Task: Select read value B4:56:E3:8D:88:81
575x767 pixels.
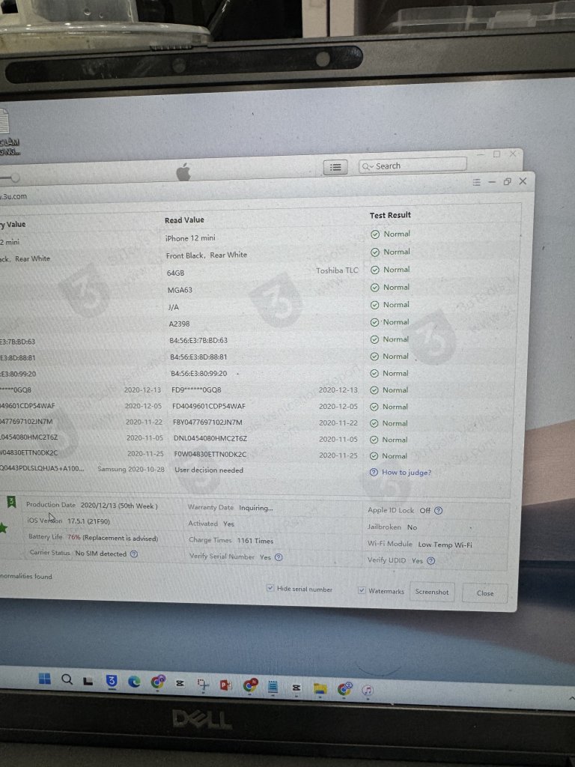Action: 198,357
